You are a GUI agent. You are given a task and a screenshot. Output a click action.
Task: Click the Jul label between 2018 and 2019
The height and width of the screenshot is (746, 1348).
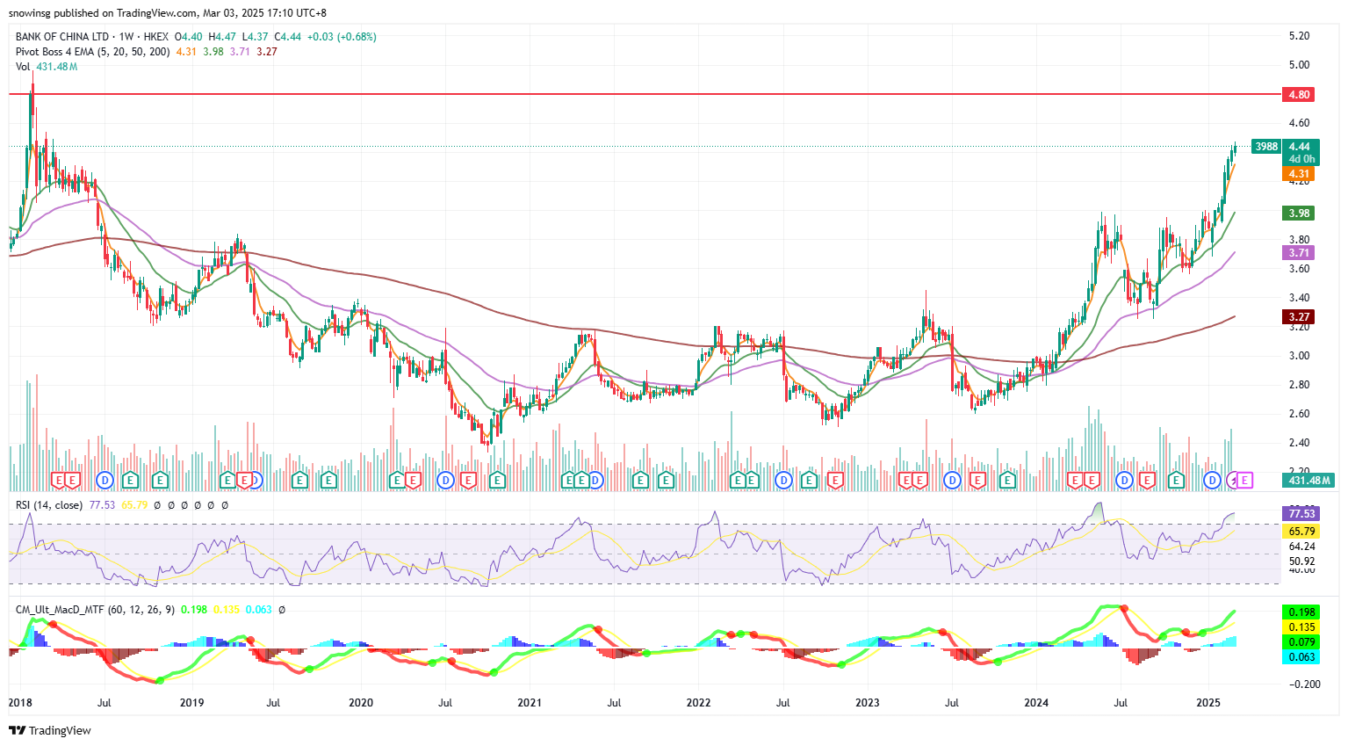[x=105, y=703]
